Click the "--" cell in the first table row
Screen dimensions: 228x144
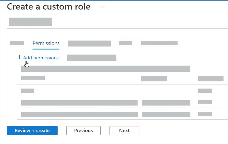point(144,91)
